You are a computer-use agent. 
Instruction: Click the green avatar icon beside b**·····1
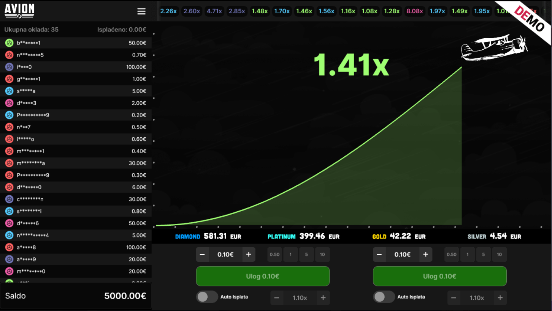click(10, 43)
